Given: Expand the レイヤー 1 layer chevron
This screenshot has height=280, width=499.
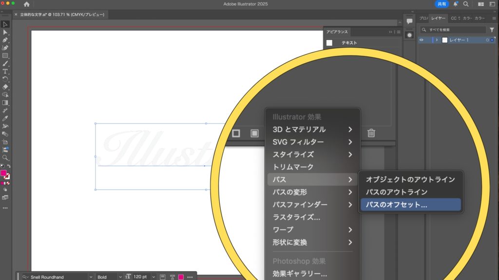Looking at the screenshot, I should [x=437, y=40].
